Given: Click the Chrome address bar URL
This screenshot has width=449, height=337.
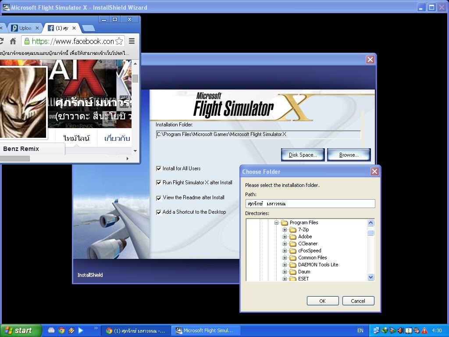Looking at the screenshot, I should point(73,41).
